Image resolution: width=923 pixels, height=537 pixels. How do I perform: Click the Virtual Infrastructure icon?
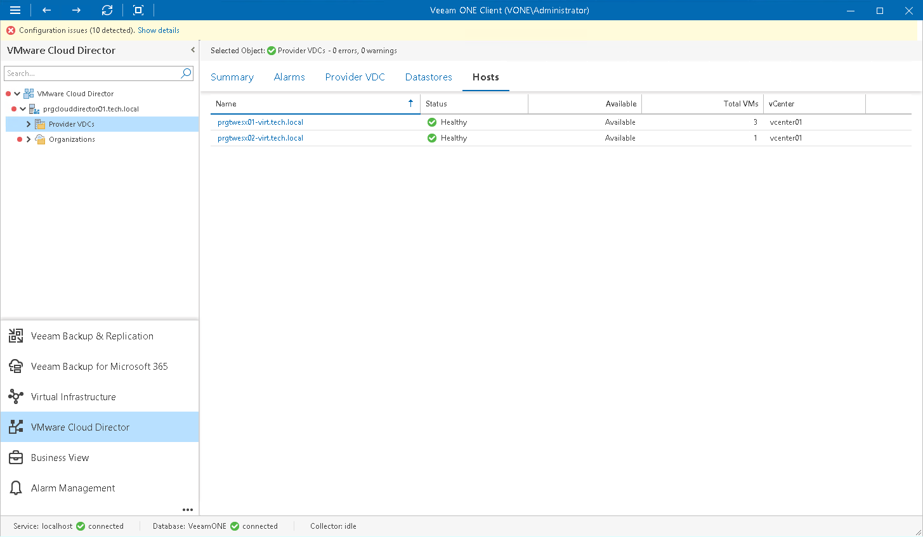[16, 397]
